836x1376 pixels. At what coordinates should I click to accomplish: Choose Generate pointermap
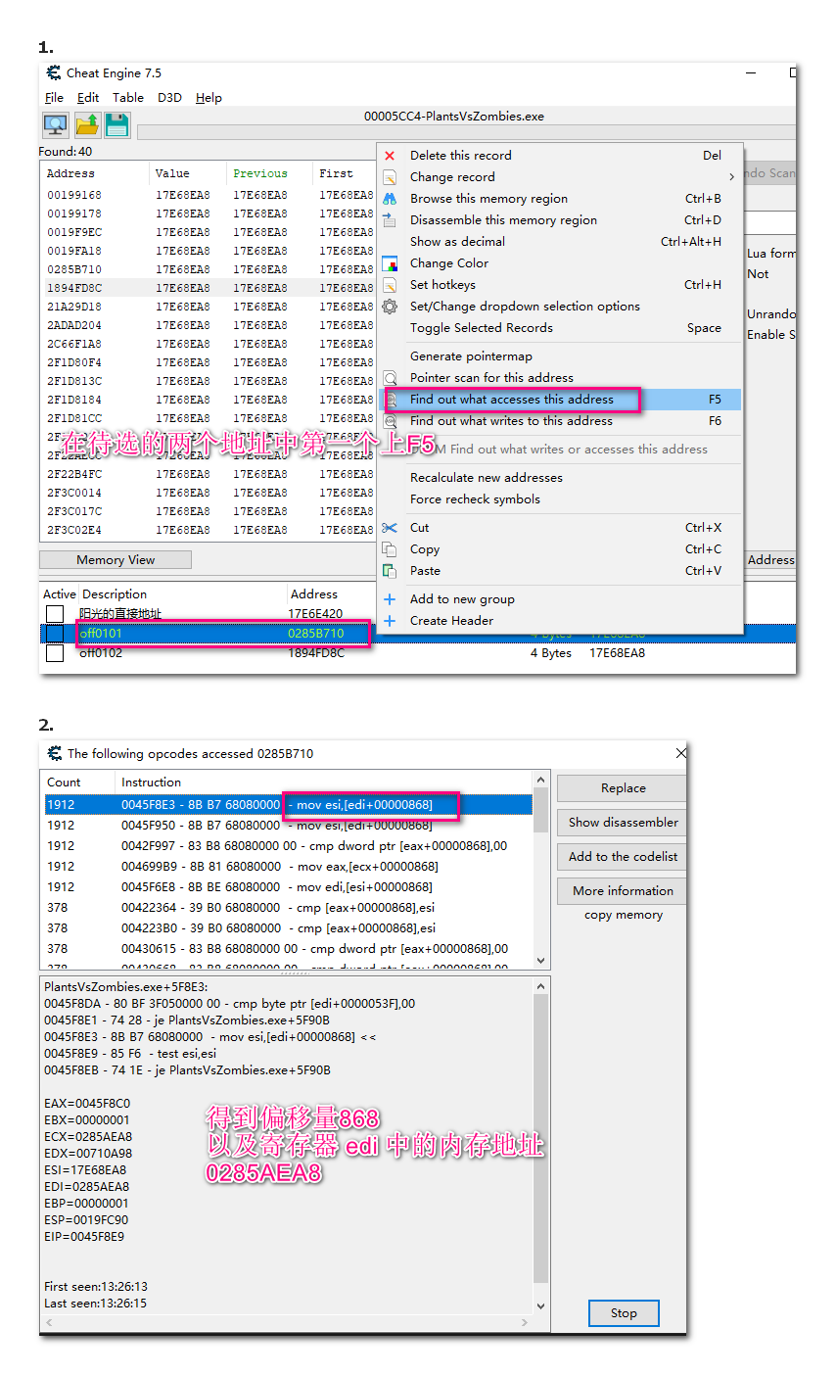[x=560, y=356]
